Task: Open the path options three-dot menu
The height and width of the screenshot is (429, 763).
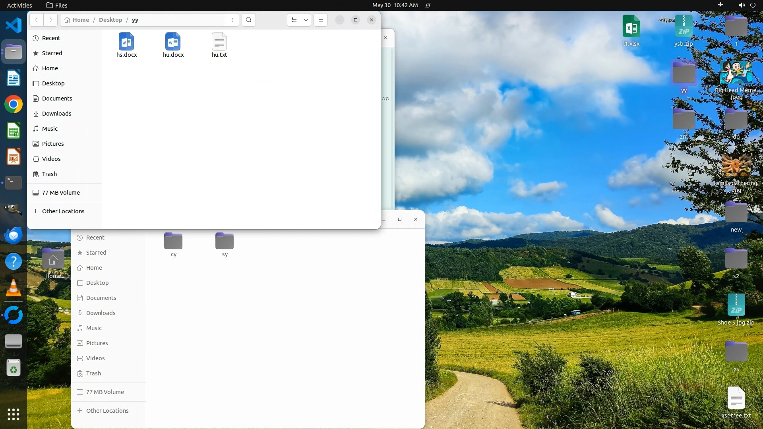Action: click(232, 20)
